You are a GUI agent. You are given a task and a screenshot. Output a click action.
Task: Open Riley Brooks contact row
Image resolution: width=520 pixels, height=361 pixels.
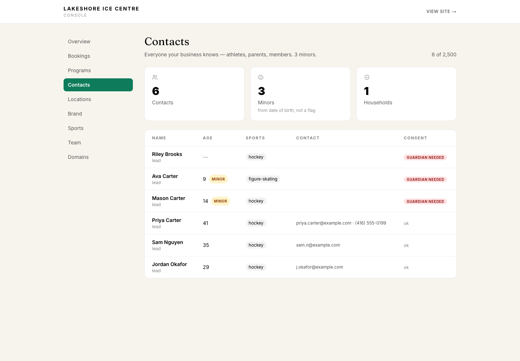(x=300, y=157)
